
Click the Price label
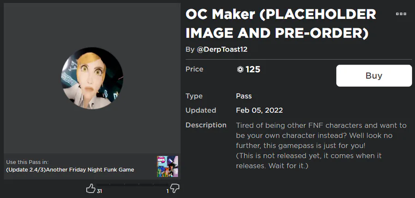point(194,69)
